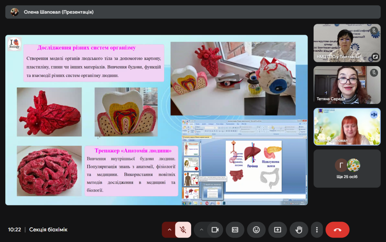Click muted mic icon on top participant tile
Image resolution: width=386 pixels, height=242 pixels.
click(x=374, y=31)
